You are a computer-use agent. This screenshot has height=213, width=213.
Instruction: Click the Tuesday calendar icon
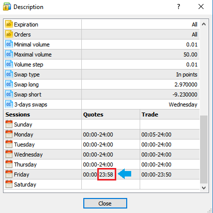tap(9, 144)
